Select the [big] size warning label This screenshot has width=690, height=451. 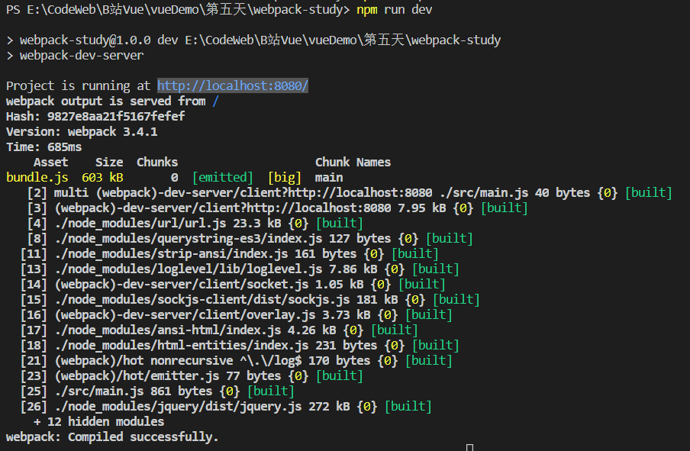[x=284, y=176]
